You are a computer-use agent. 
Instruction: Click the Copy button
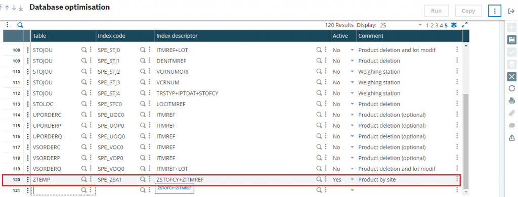(468, 11)
